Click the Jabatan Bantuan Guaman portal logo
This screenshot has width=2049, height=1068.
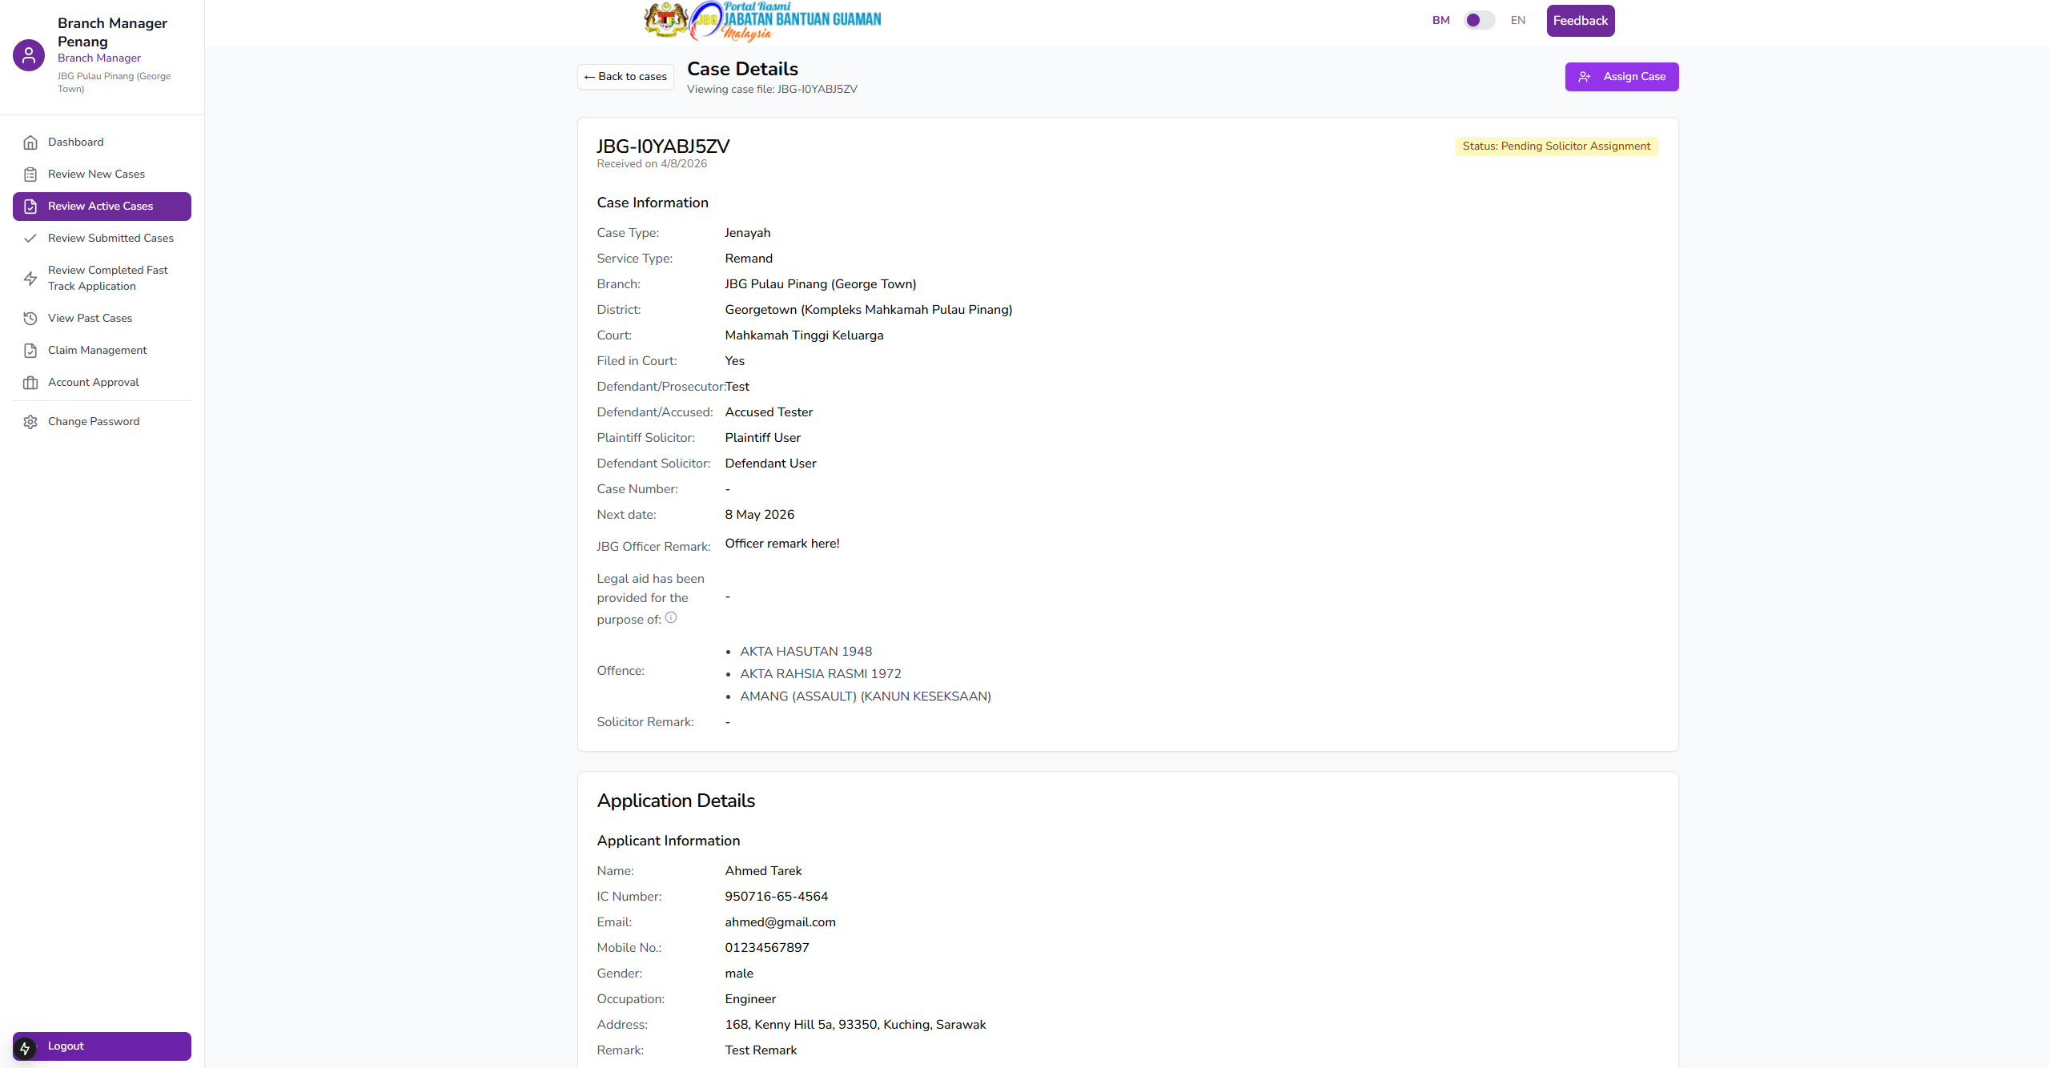click(x=761, y=21)
